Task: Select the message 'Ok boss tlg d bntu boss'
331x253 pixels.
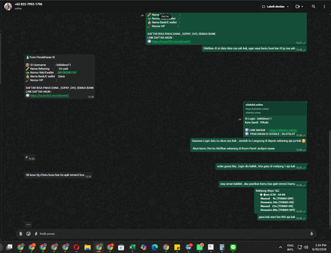Action: [58, 175]
